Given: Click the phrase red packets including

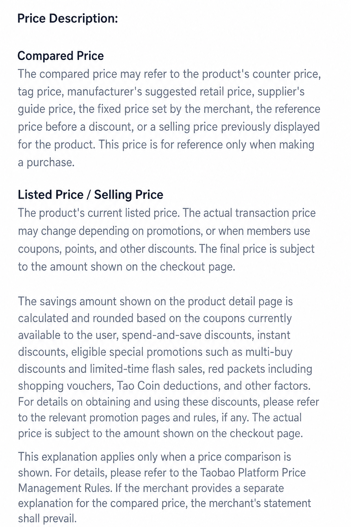Looking at the screenshot, I should click(260, 369).
